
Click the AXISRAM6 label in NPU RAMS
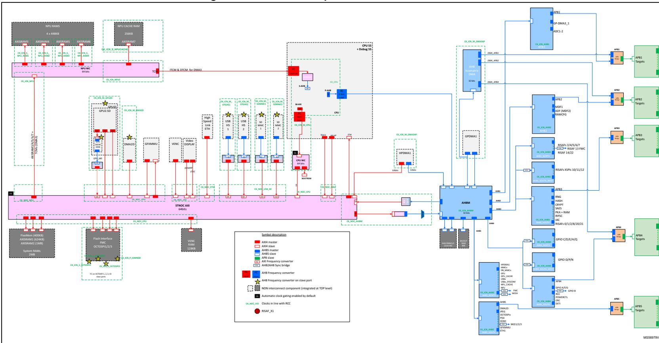tap(84, 42)
